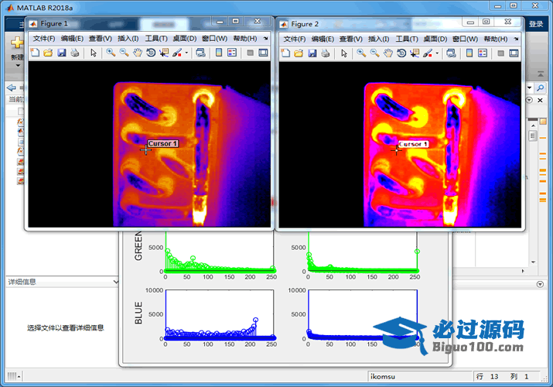Expand the Brush tool dropdown in Figure 2
This screenshot has width=553, height=387.
pyautogui.click(x=436, y=53)
